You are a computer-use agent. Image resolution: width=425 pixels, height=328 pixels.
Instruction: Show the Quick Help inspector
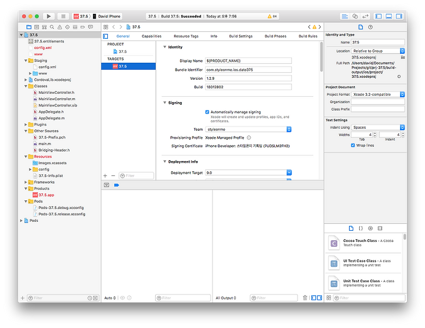(370, 27)
